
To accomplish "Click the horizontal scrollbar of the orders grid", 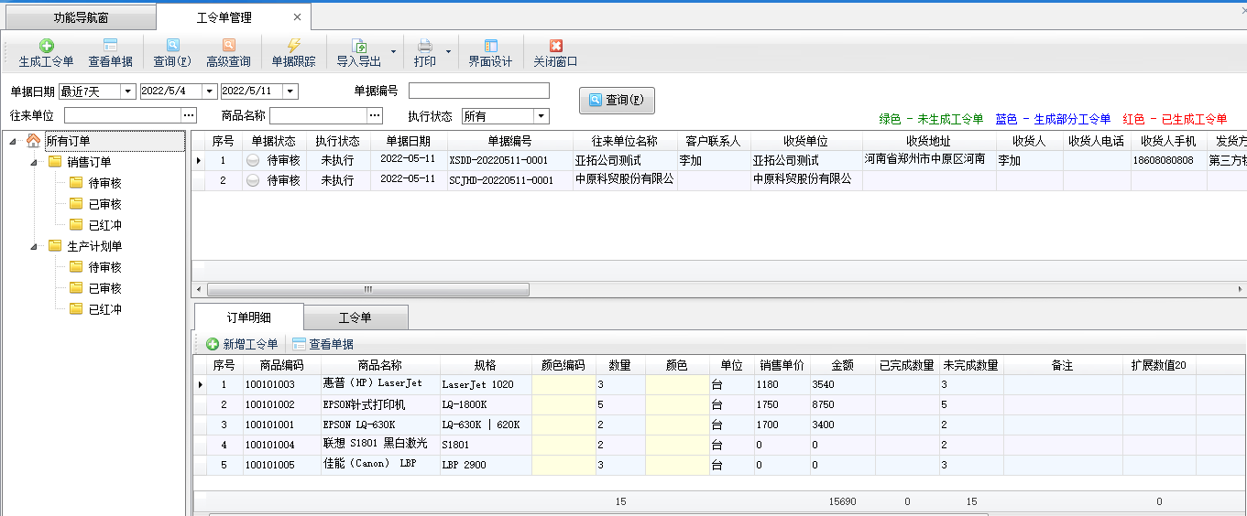I will pos(368,289).
